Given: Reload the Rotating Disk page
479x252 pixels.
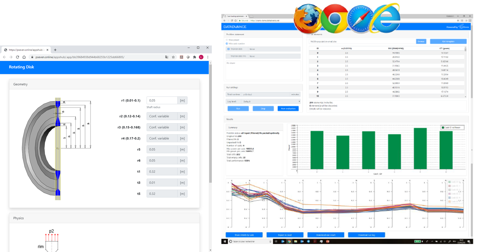Looking at the screenshot, I should 17,57.
